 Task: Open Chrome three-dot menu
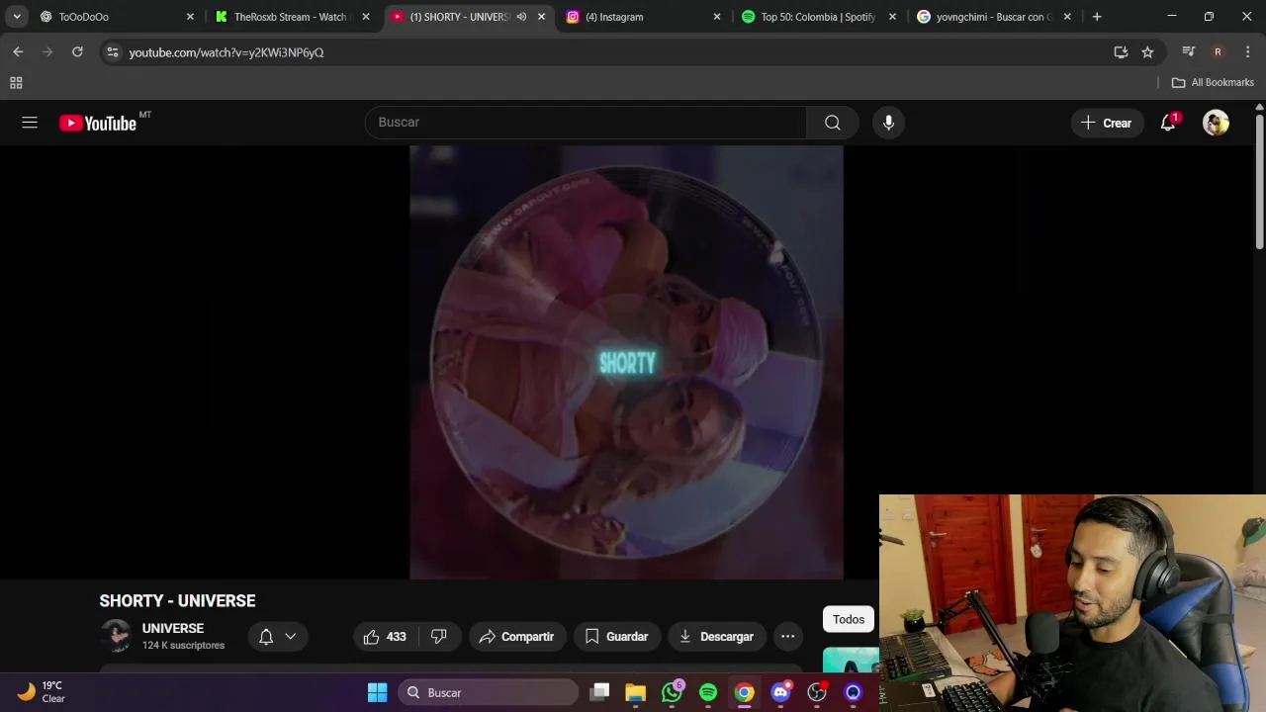1247,51
